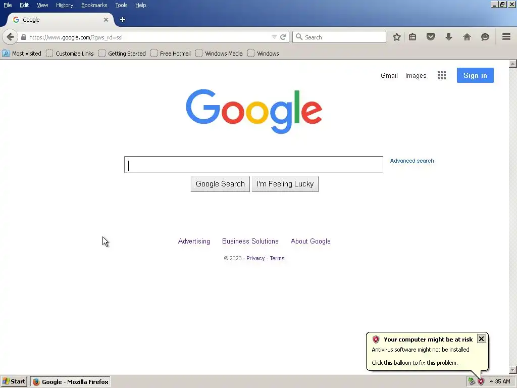Image resolution: width=517 pixels, height=388 pixels.
Task: Open the Windows Start menu
Action: pos(14,381)
